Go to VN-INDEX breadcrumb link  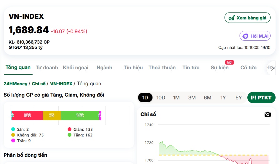[61, 84]
